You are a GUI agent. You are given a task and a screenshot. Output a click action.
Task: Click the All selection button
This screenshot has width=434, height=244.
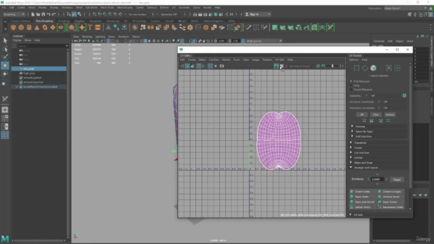(361, 115)
